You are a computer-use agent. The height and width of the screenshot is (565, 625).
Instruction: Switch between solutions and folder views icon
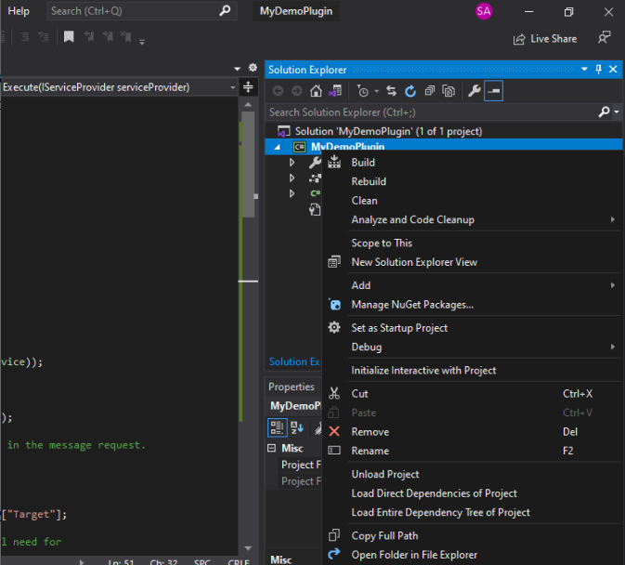click(x=335, y=91)
